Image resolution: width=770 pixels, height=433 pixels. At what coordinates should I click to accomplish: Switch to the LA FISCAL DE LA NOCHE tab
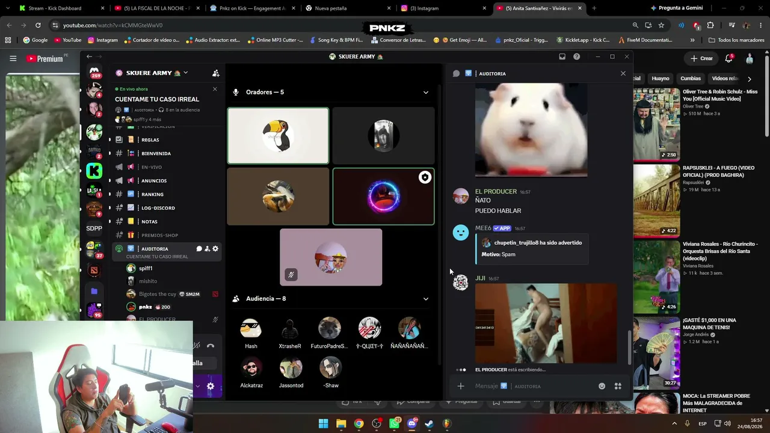point(157,8)
